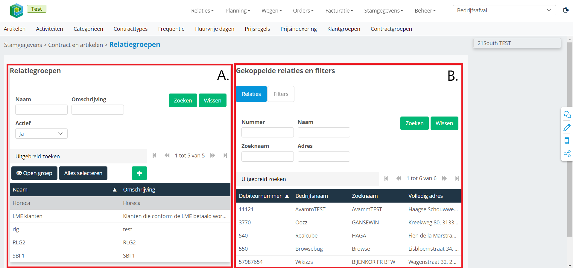Click the 21South TEST label box

[x=517, y=43]
